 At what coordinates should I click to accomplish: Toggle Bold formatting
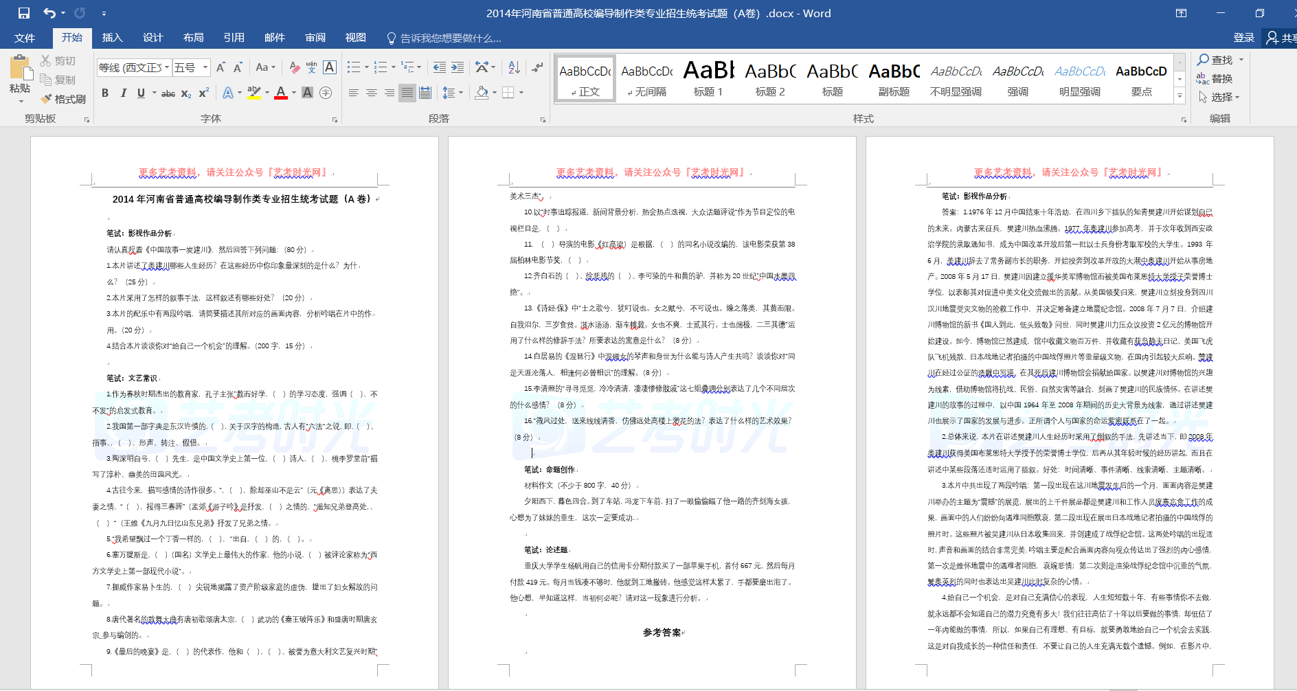(x=105, y=93)
